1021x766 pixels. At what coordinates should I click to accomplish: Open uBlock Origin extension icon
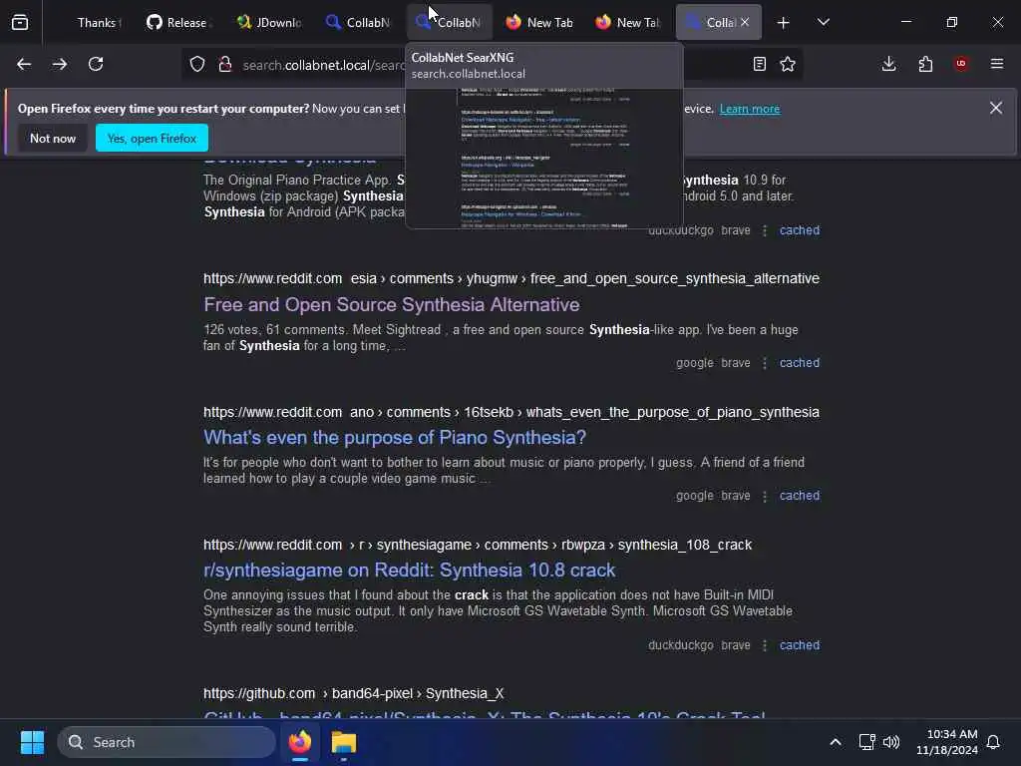coord(961,64)
